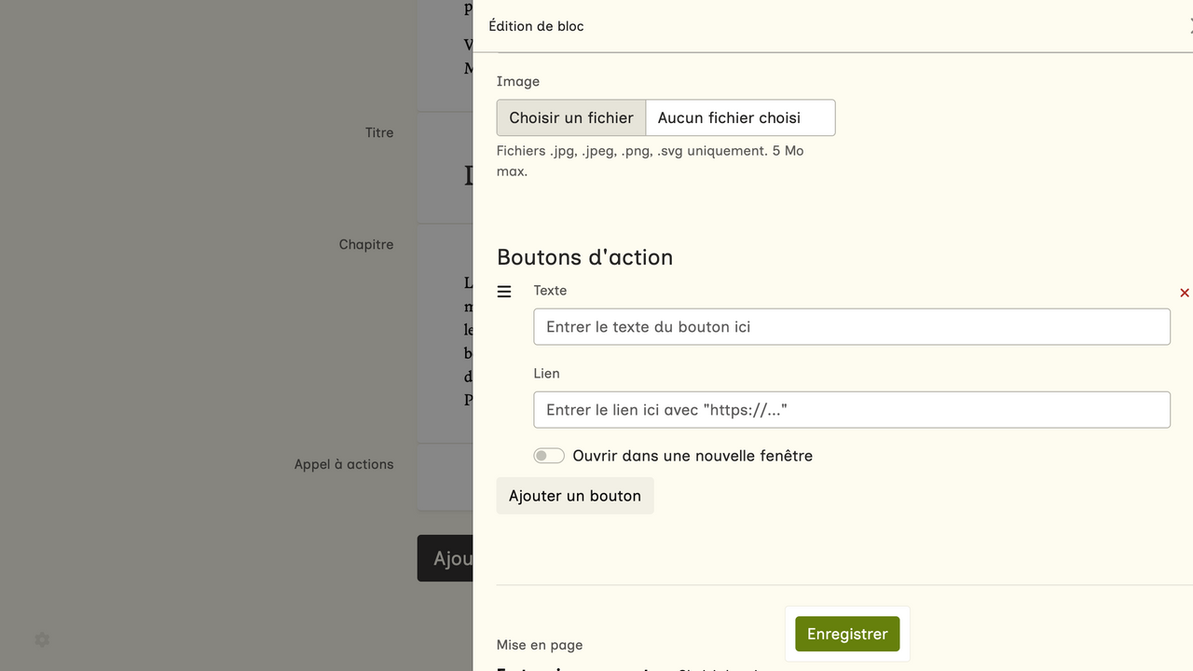Click the black Ajouter button behind the panel
The width and height of the screenshot is (1193, 671).
(446, 558)
